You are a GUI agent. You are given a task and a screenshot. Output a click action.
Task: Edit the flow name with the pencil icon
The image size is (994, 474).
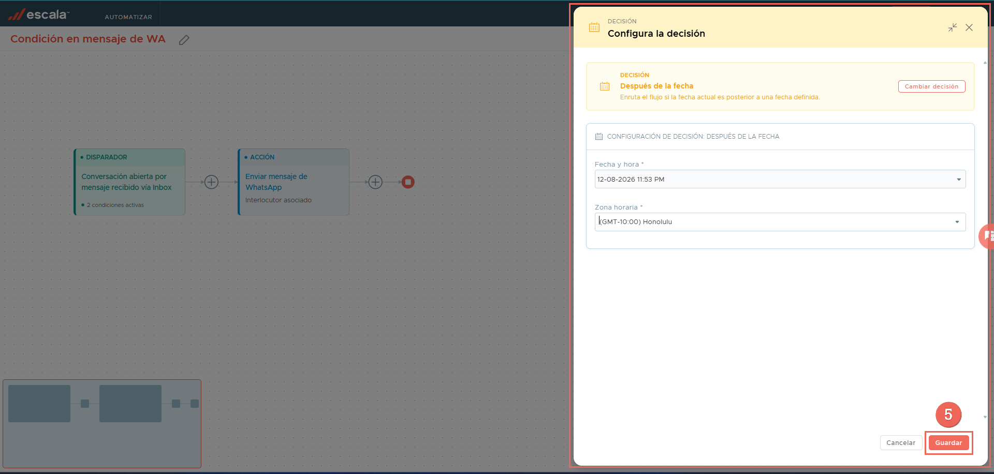pos(184,40)
